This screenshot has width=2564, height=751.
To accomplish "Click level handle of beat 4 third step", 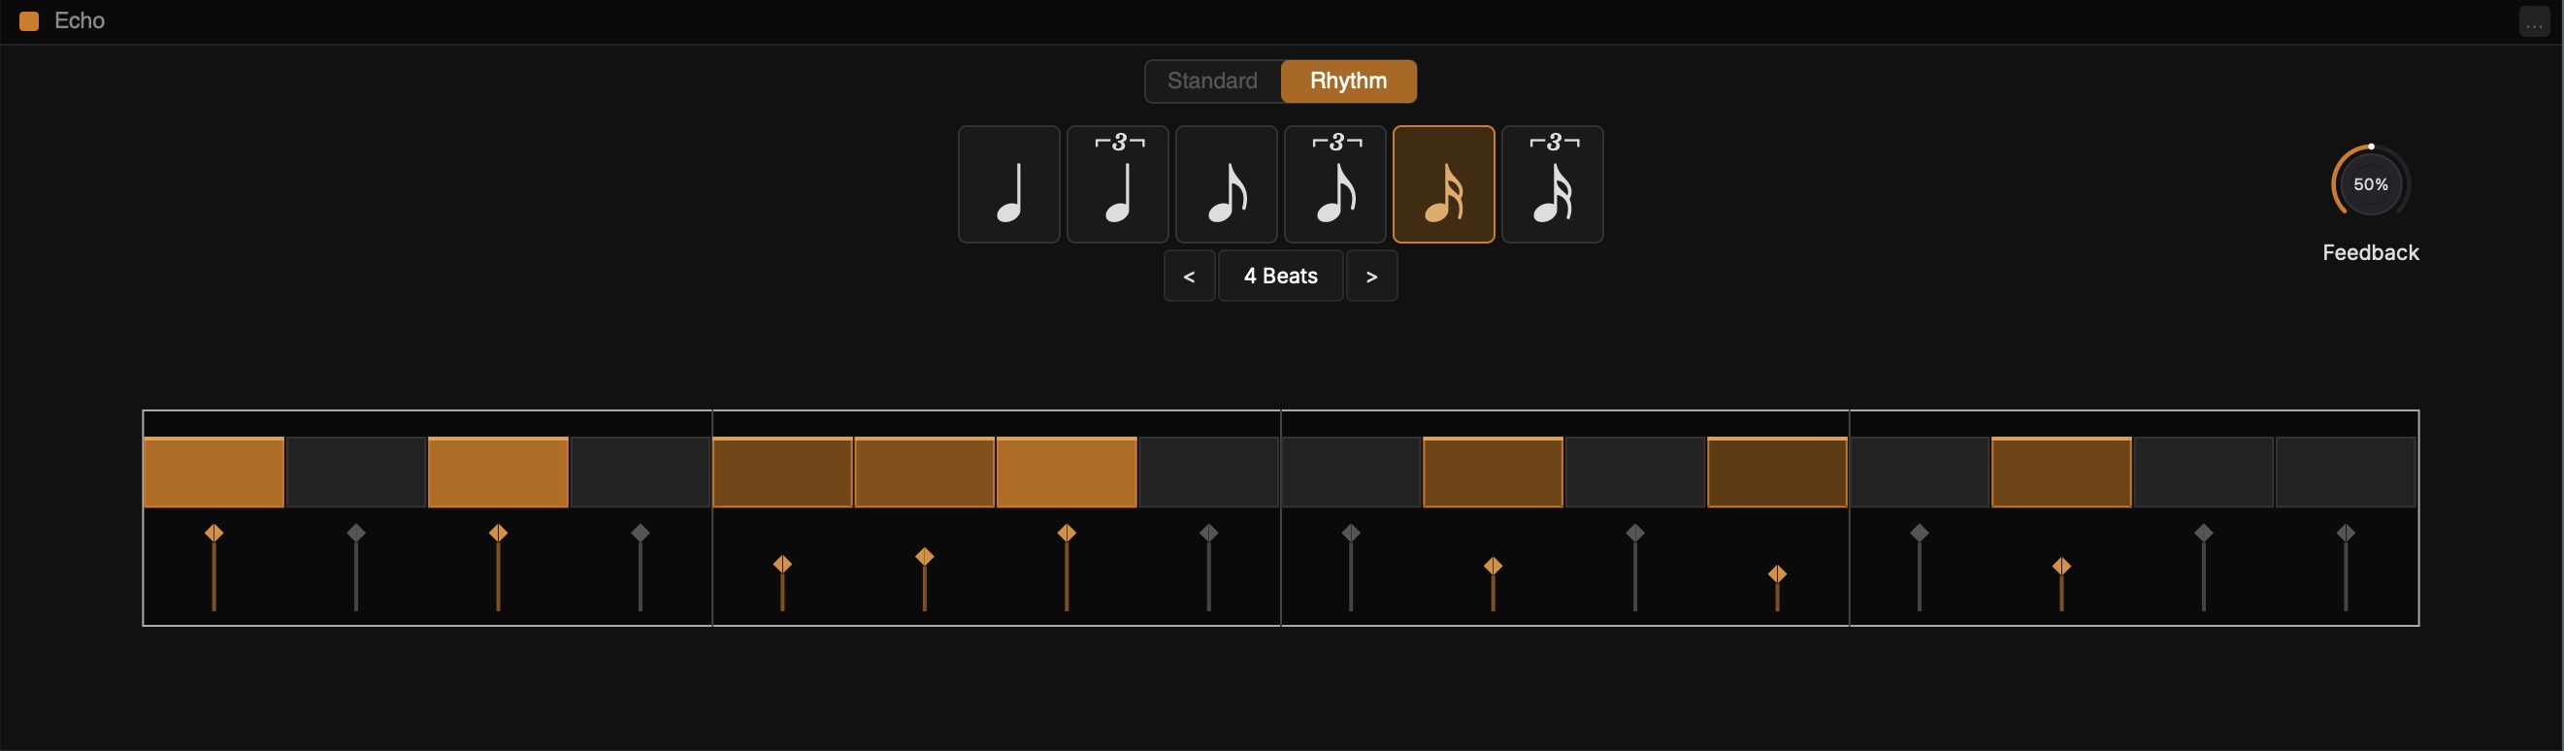I will [2204, 533].
